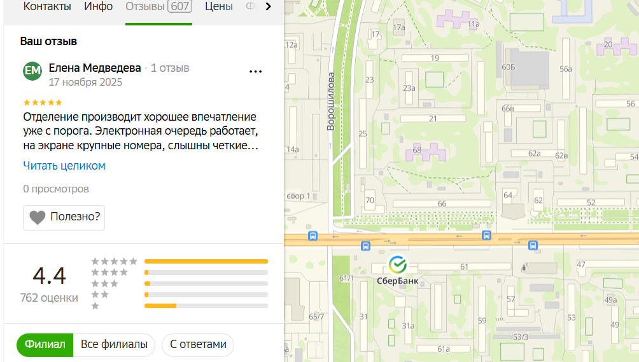Select the Отзывы 607 tab

coord(158,6)
